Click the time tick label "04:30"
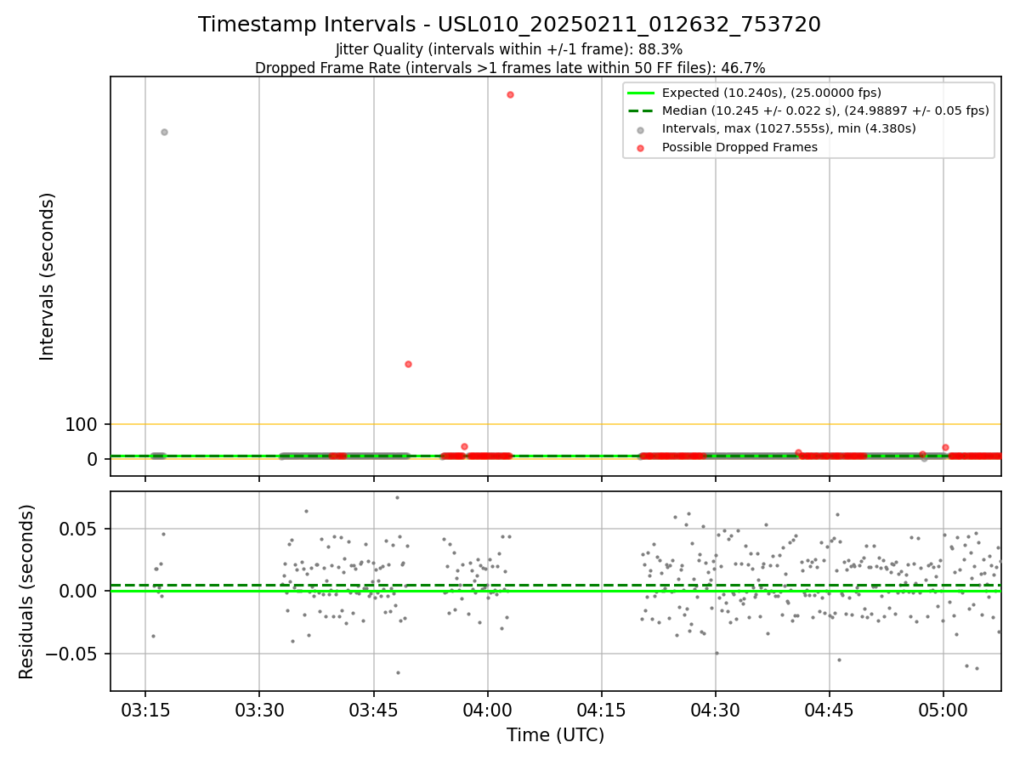 click(716, 710)
